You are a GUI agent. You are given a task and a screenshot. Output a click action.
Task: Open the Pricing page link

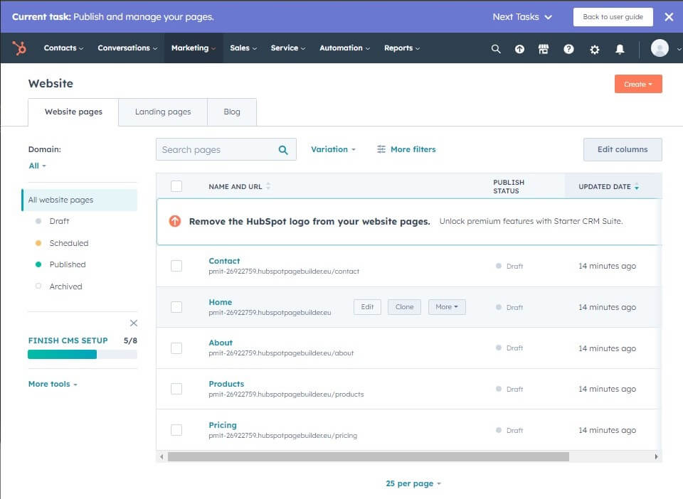(x=223, y=425)
